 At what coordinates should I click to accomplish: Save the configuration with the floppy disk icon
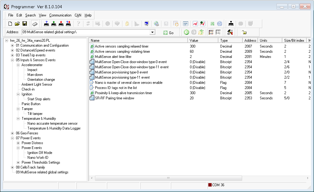pyautogui.click(x=25, y=24)
